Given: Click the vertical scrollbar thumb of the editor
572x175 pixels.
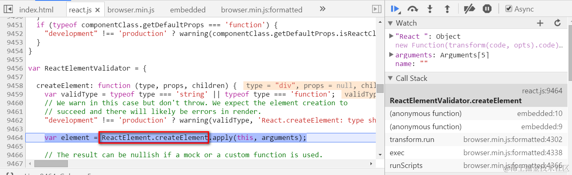Looking at the screenshot, I should [380, 88].
